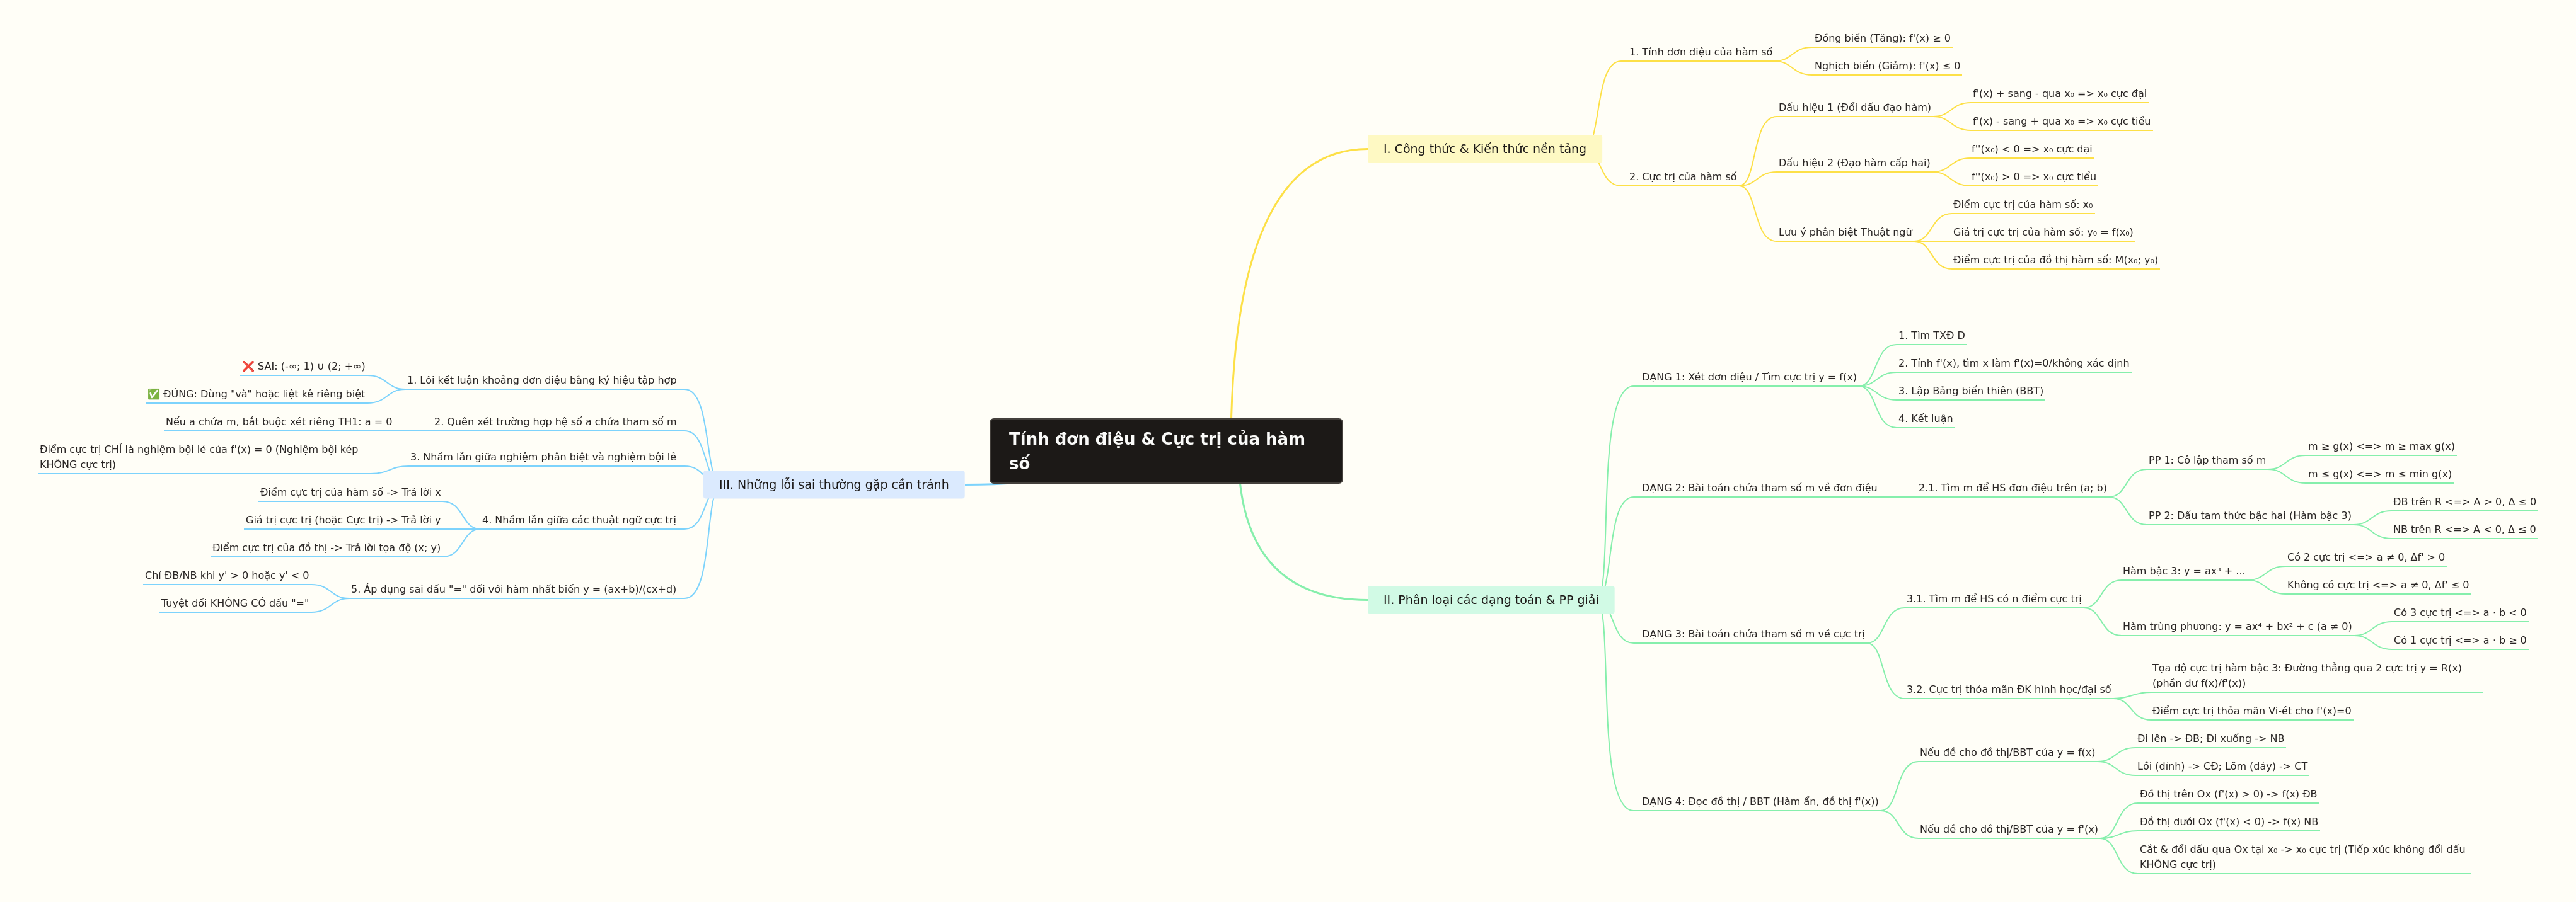Select '2.1. Tìm m để HS đơn điệu trên (a; b)'
This screenshot has height=902, width=2576.
pos(2012,488)
